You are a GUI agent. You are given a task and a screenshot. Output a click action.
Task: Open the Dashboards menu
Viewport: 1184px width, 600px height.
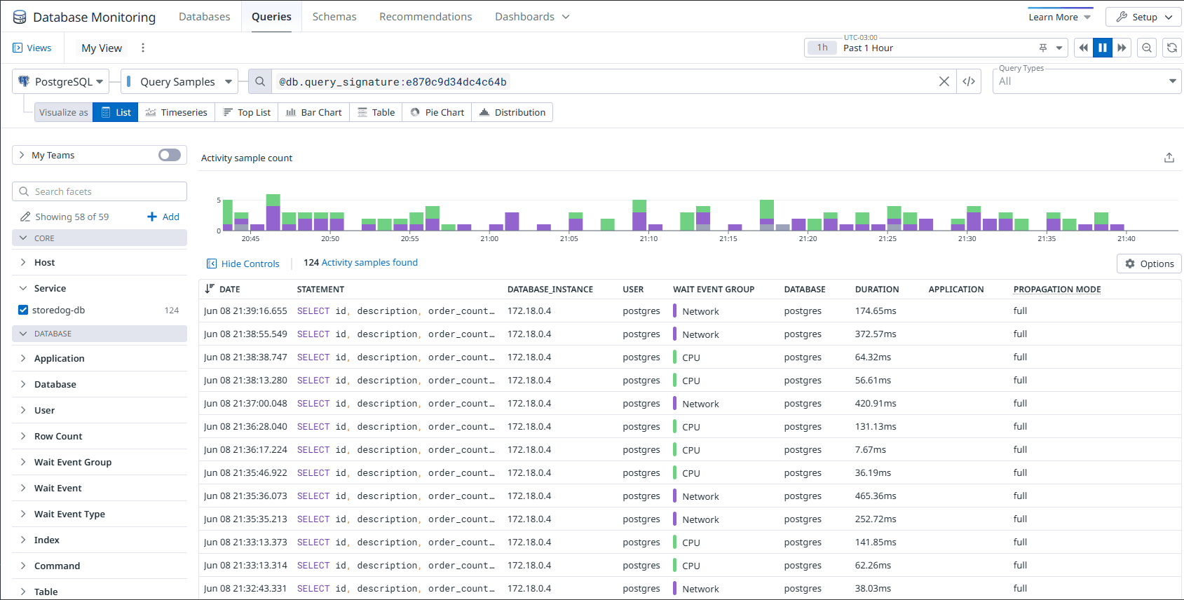click(x=532, y=17)
